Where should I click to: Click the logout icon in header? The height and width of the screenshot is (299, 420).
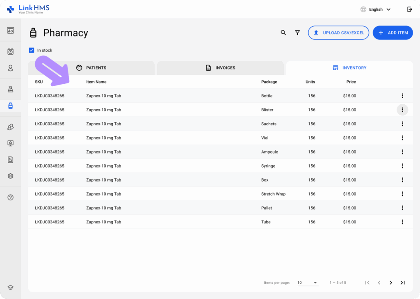tap(410, 9)
